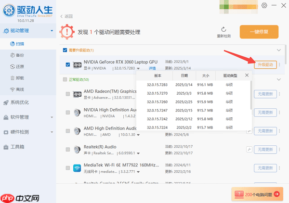
Task: Check NVIDIA High Definition Audio checkbox
Action: [x=68, y=113]
